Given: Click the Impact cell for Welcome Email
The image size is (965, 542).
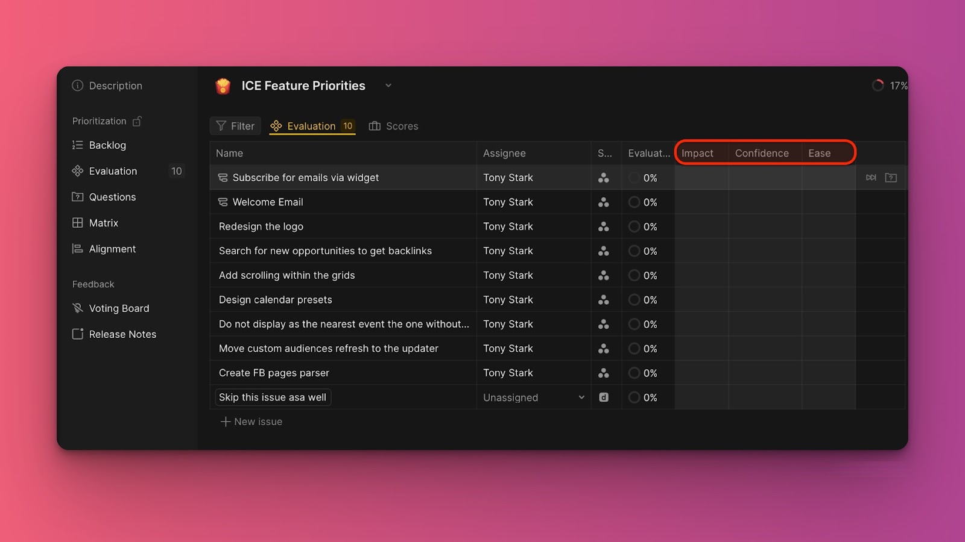Looking at the screenshot, I should pos(701,202).
